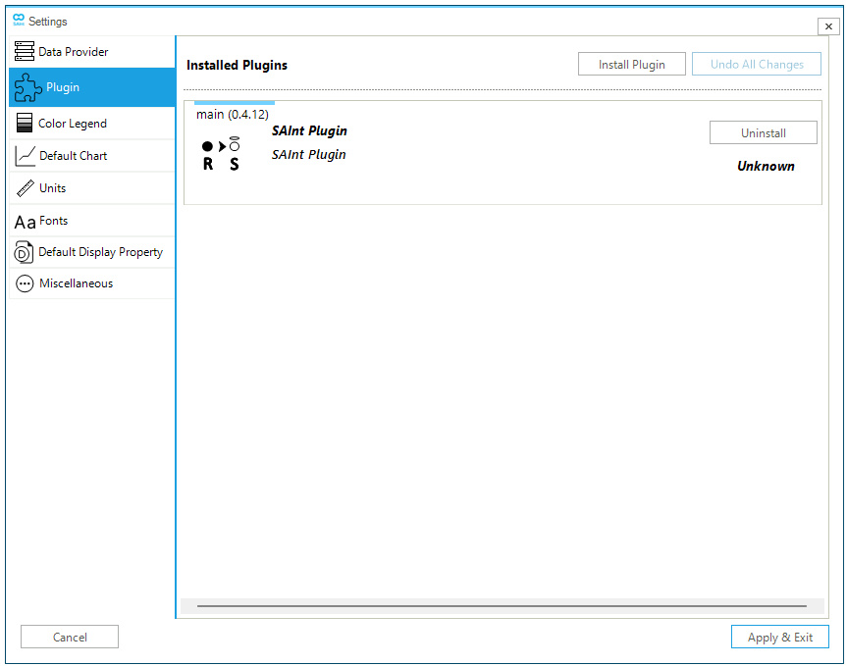Open the Color Legend settings page
The image size is (846, 666).
point(91,123)
